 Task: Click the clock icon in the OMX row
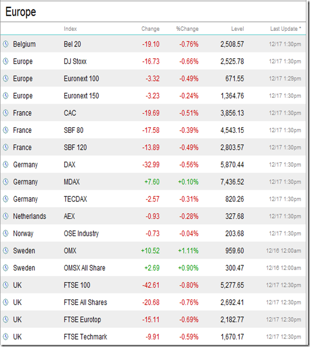[x=6, y=251]
